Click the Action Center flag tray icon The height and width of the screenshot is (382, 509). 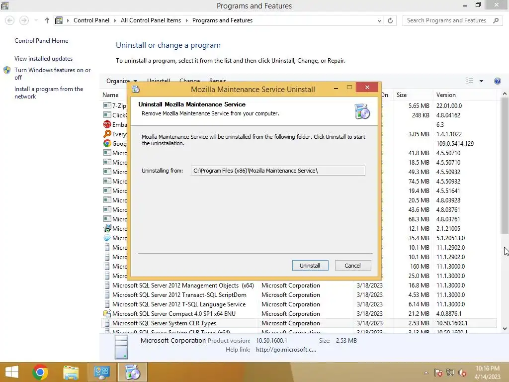click(438, 373)
